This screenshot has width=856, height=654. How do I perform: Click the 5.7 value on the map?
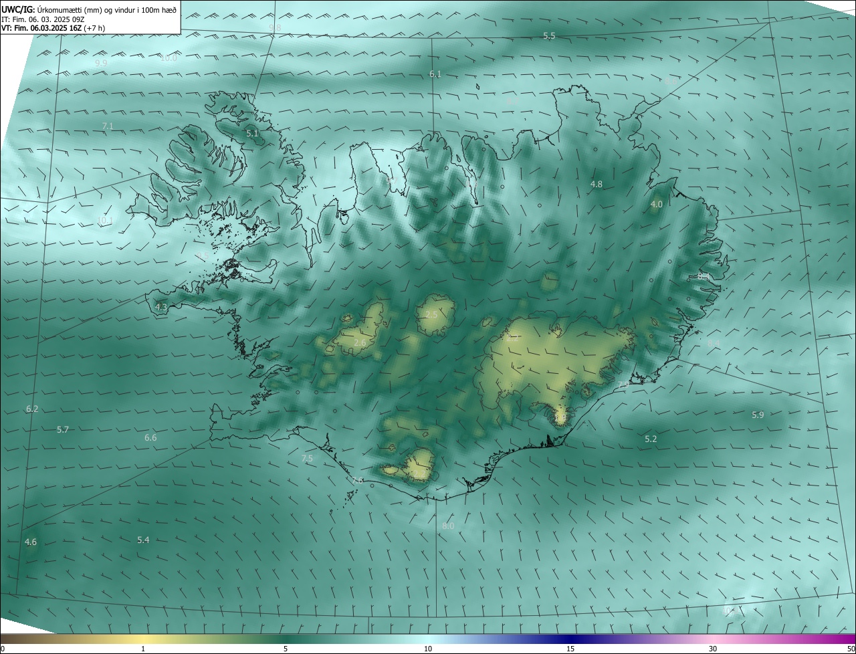tap(63, 429)
